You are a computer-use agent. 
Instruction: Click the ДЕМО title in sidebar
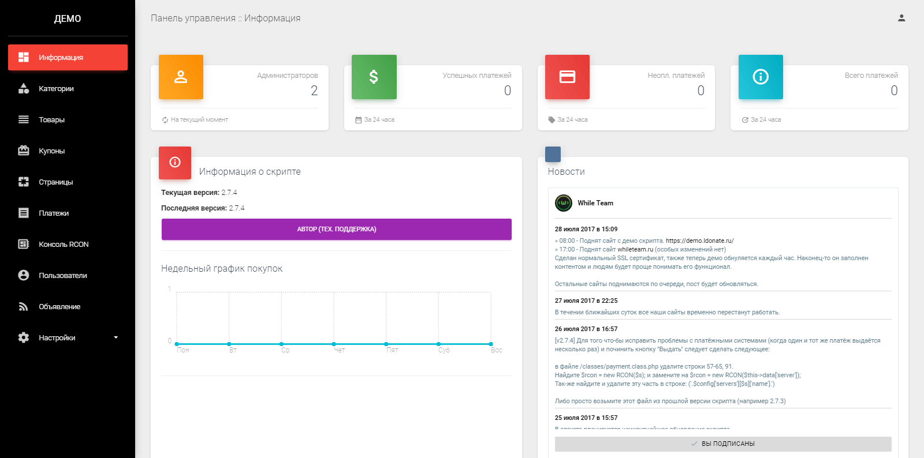click(x=68, y=18)
